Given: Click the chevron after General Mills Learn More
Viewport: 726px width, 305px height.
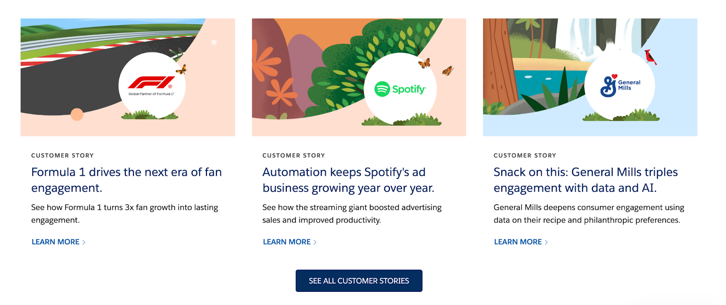Looking at the screenshot, I should (546, 242).
